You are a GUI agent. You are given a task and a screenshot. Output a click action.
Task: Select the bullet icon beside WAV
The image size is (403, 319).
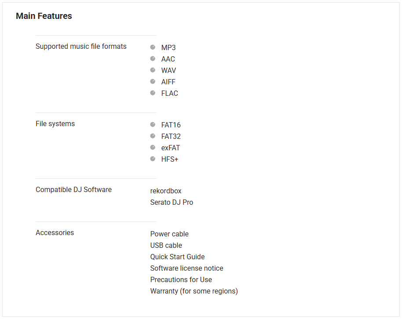(153, 70)
